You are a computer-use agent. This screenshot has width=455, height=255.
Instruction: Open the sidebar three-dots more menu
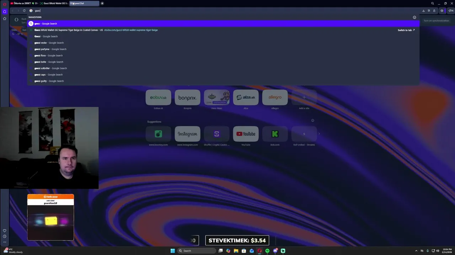(5, 242)
